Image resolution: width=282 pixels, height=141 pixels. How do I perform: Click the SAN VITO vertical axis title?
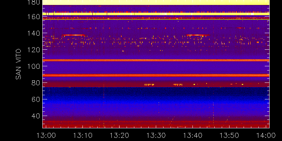(x=19, y=65)
